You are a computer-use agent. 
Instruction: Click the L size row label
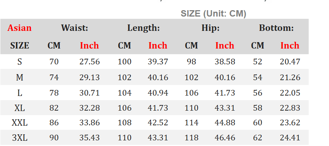click(x=20, y=93)
